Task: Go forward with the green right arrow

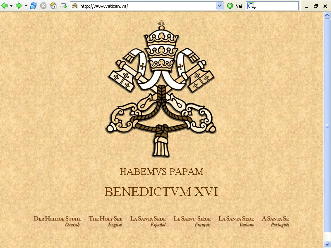Action: (19, 6)
